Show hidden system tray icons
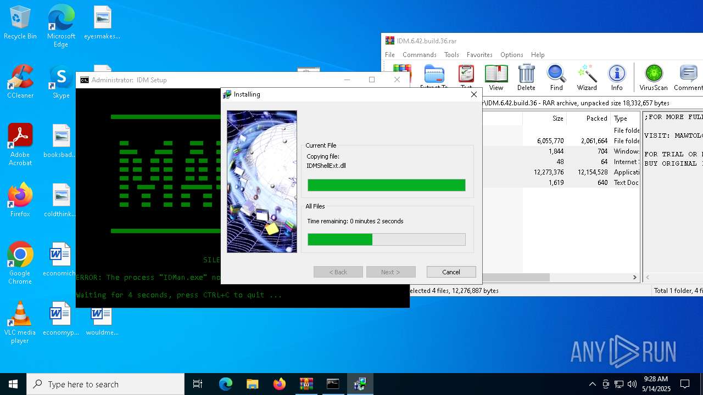 pyautogui.click(x=592, y=384)
